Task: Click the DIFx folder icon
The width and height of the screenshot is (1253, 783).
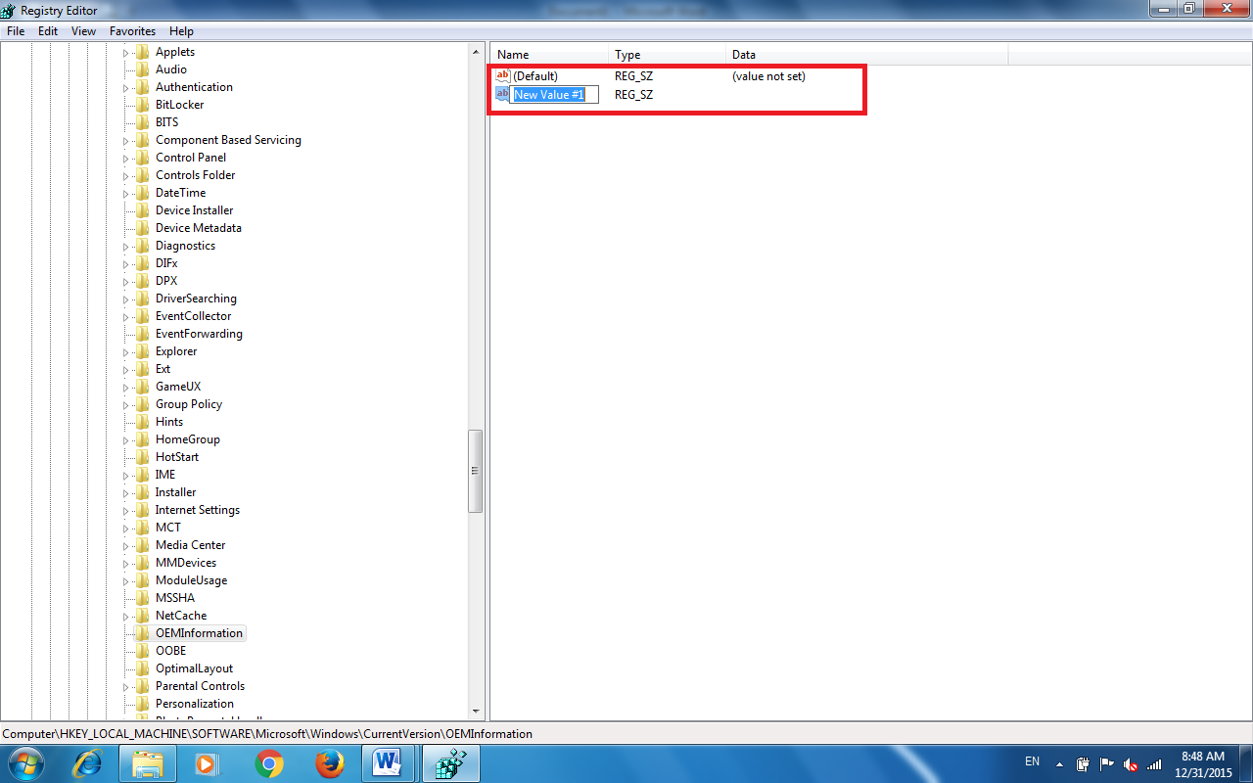Action: point(143,263)
